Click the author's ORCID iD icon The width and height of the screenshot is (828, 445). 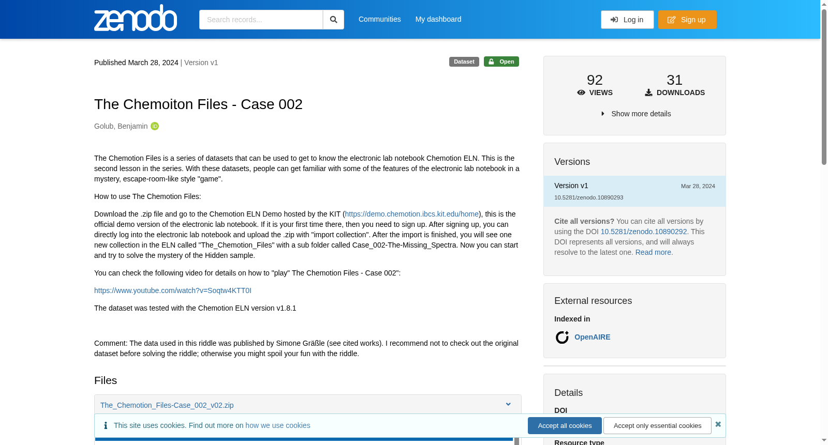[x=155, y=126]
